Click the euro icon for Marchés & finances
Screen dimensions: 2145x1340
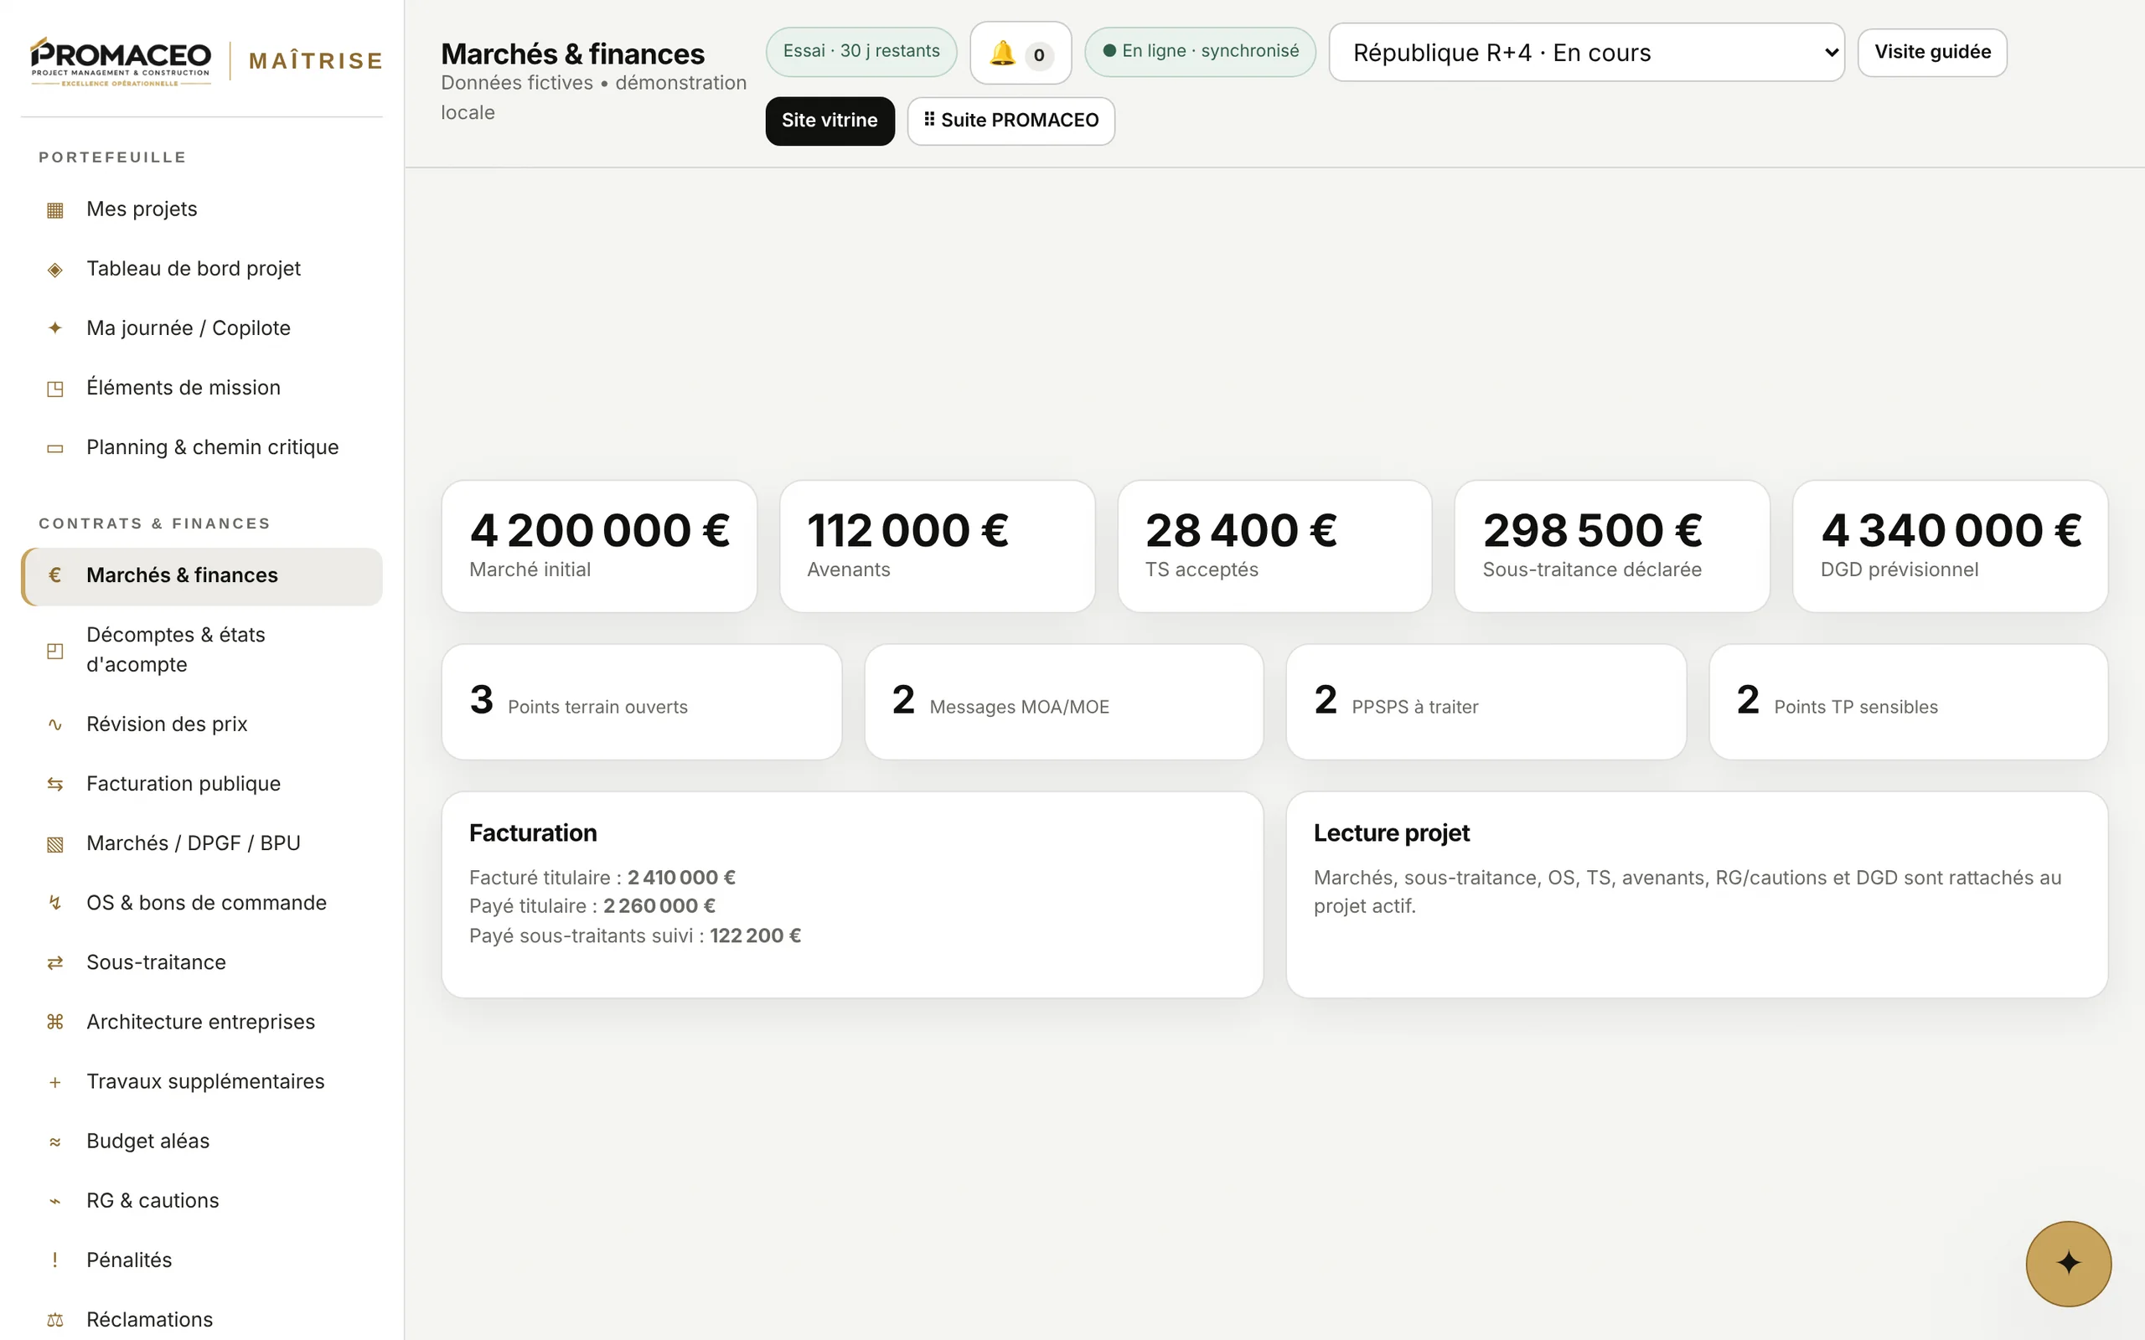click(x=55, y=575)
